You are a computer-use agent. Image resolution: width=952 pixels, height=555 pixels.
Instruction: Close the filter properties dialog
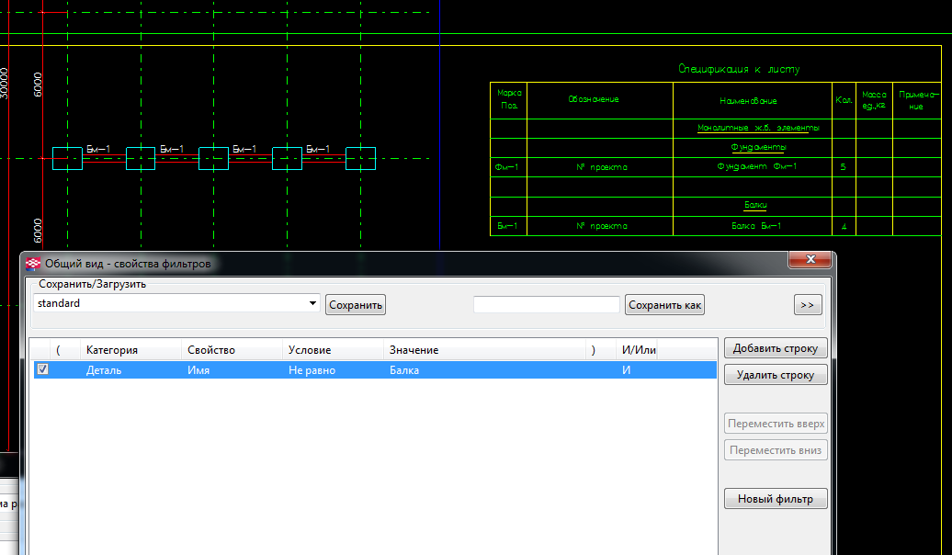[x=812, y=261]
